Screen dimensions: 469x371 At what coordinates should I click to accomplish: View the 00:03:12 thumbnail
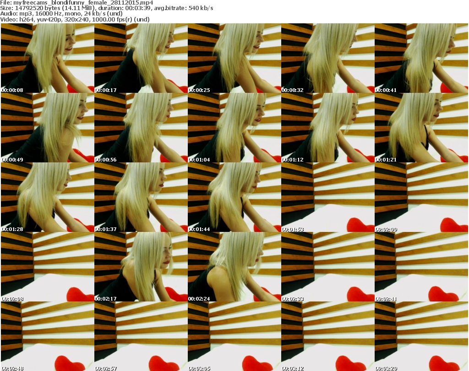click(327, 336)
